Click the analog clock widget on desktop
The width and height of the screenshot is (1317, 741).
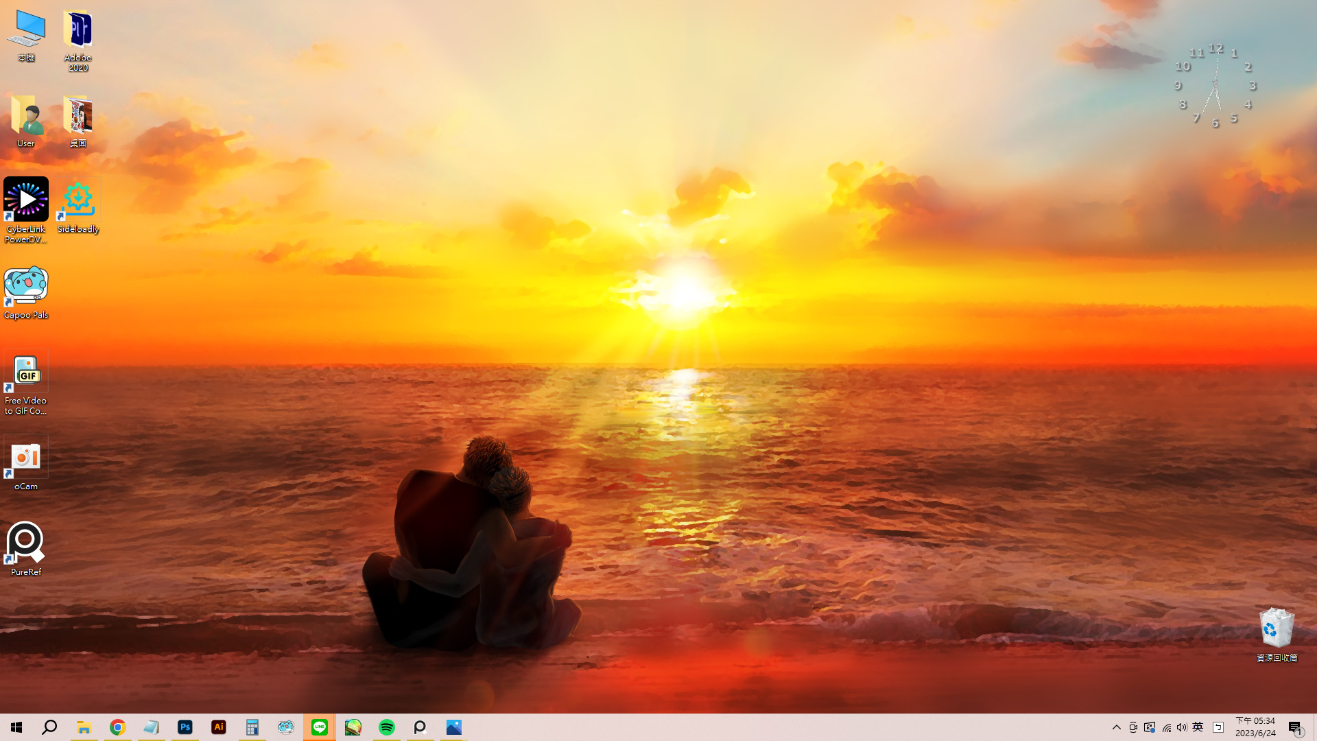(x=1215, y=85)
